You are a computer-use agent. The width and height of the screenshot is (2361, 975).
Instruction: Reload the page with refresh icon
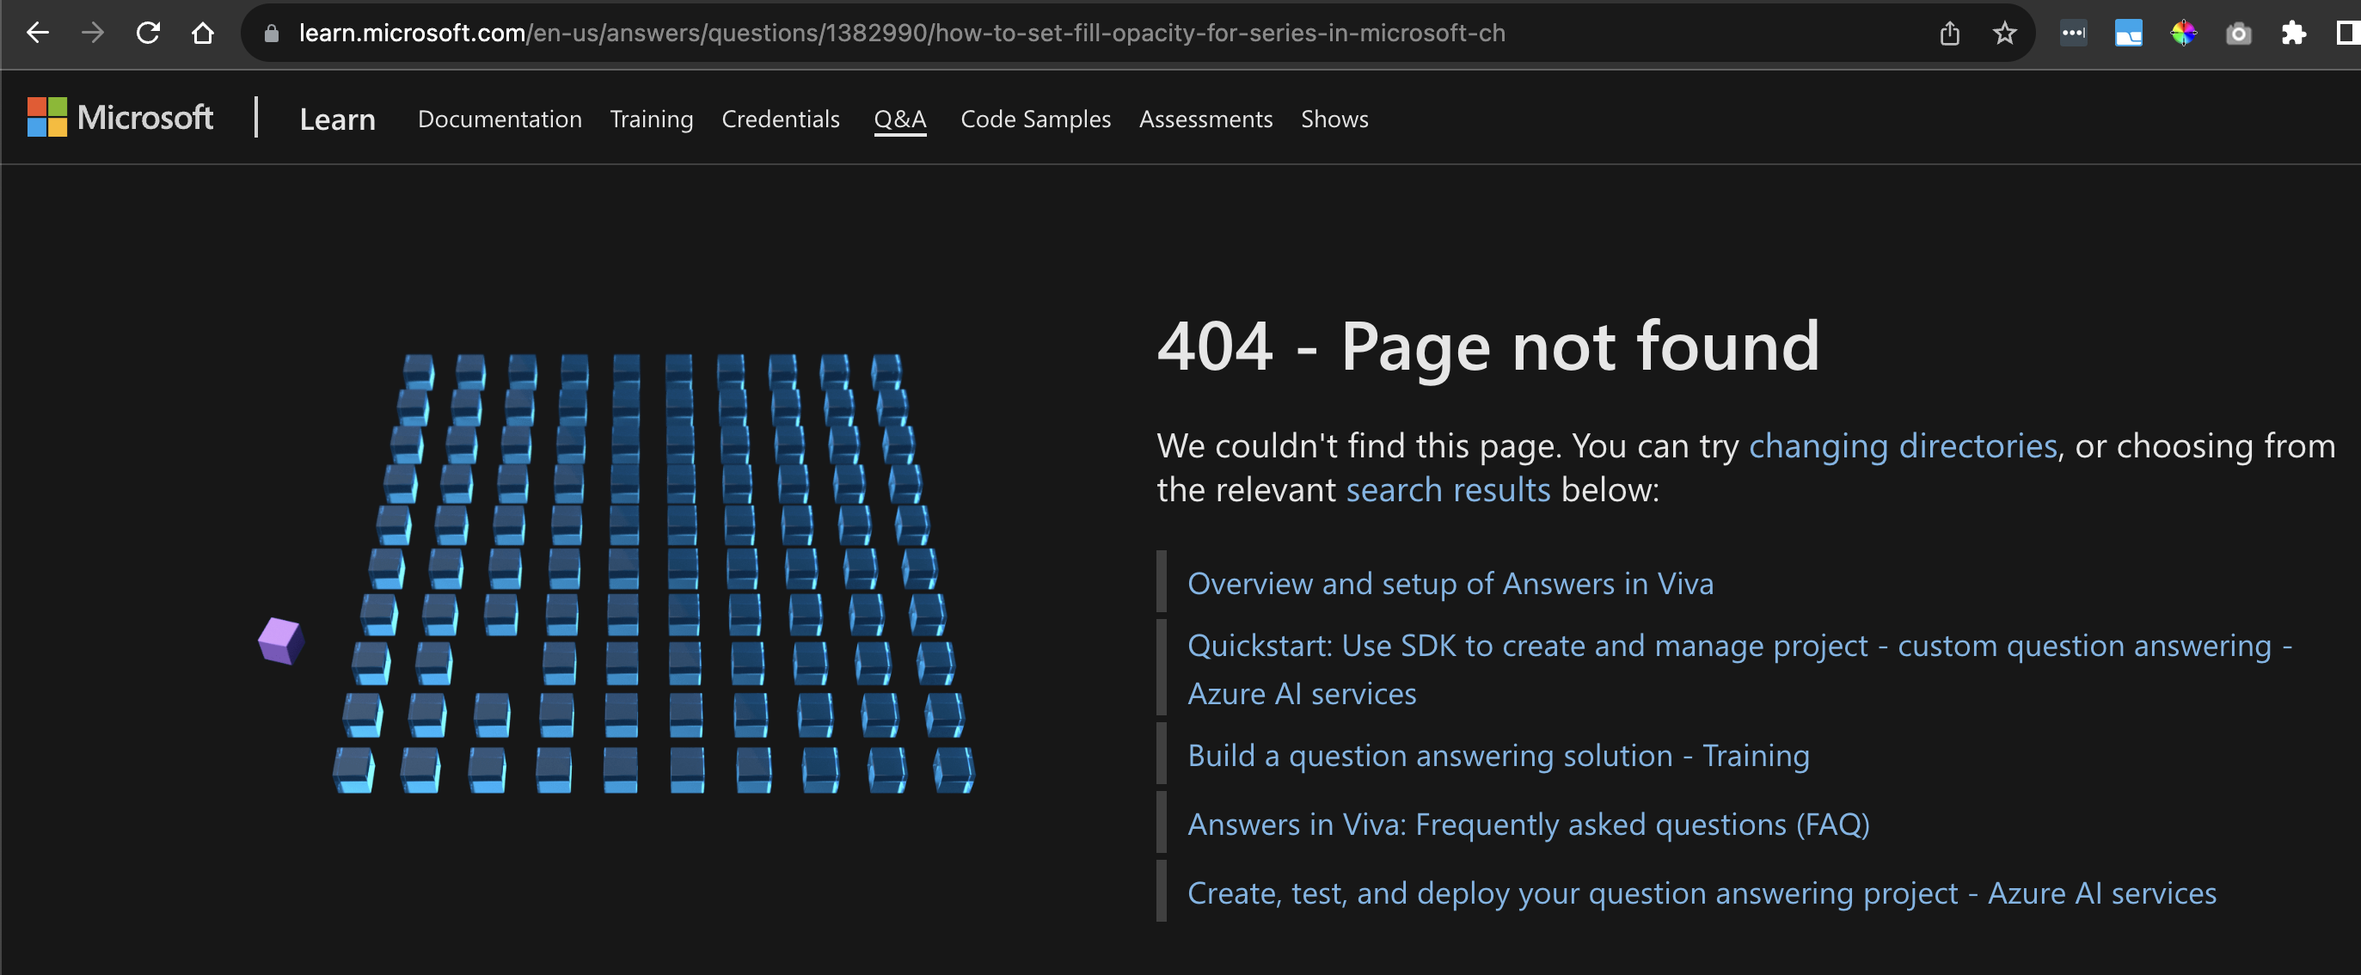(x=148, y=33)
